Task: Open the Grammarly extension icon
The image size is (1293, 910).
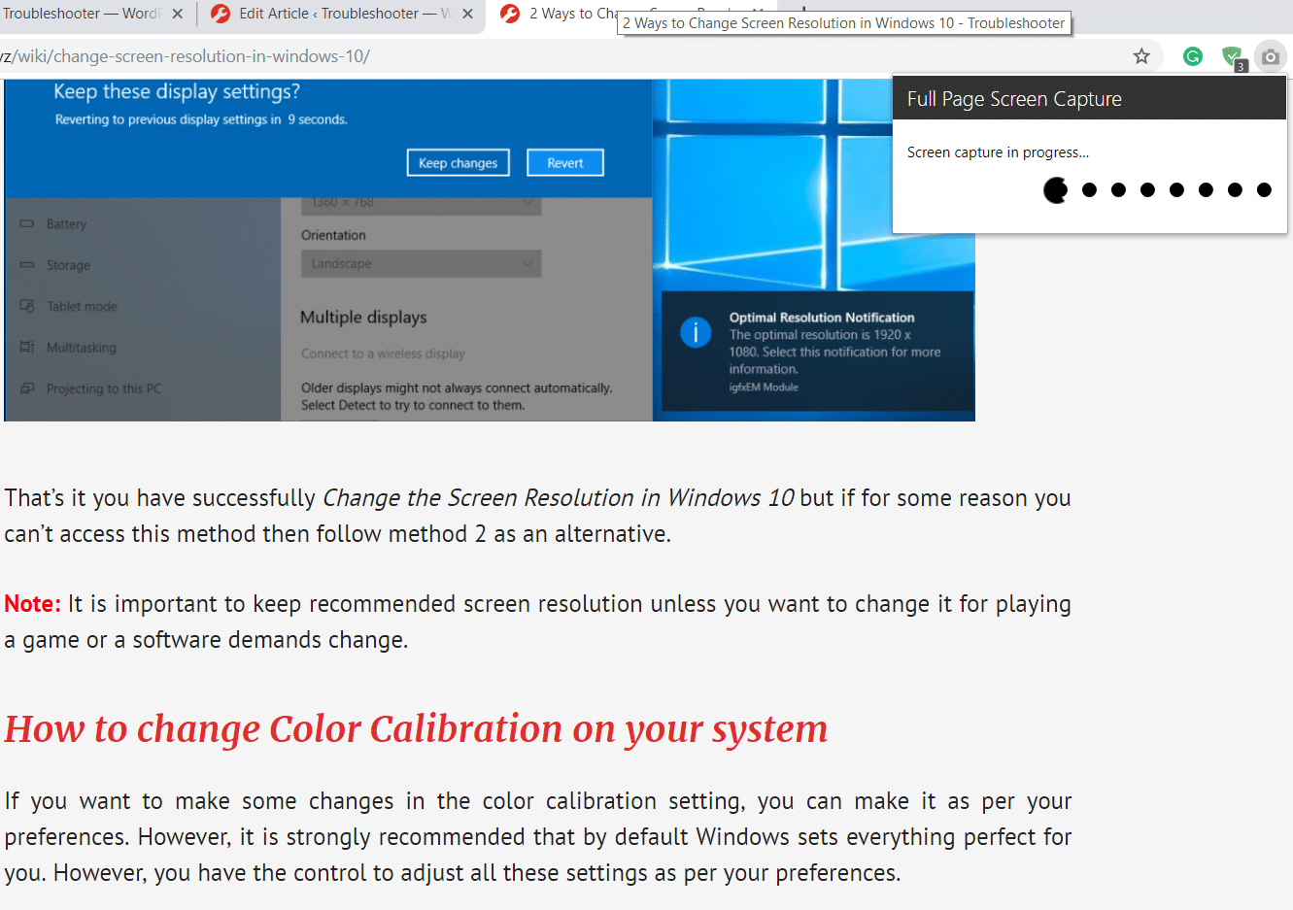Action: [x=1193, y=56]
